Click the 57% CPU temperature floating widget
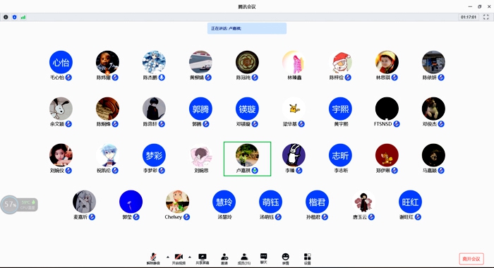Image resolution: width=494 pixels, height=268 pixels. pos(19,205)
